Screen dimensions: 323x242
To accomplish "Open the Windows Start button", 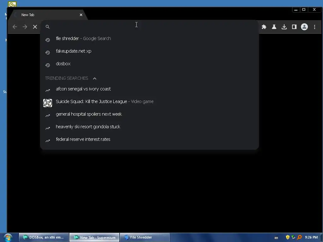I will pyautogui.click(x=8, y=238).
